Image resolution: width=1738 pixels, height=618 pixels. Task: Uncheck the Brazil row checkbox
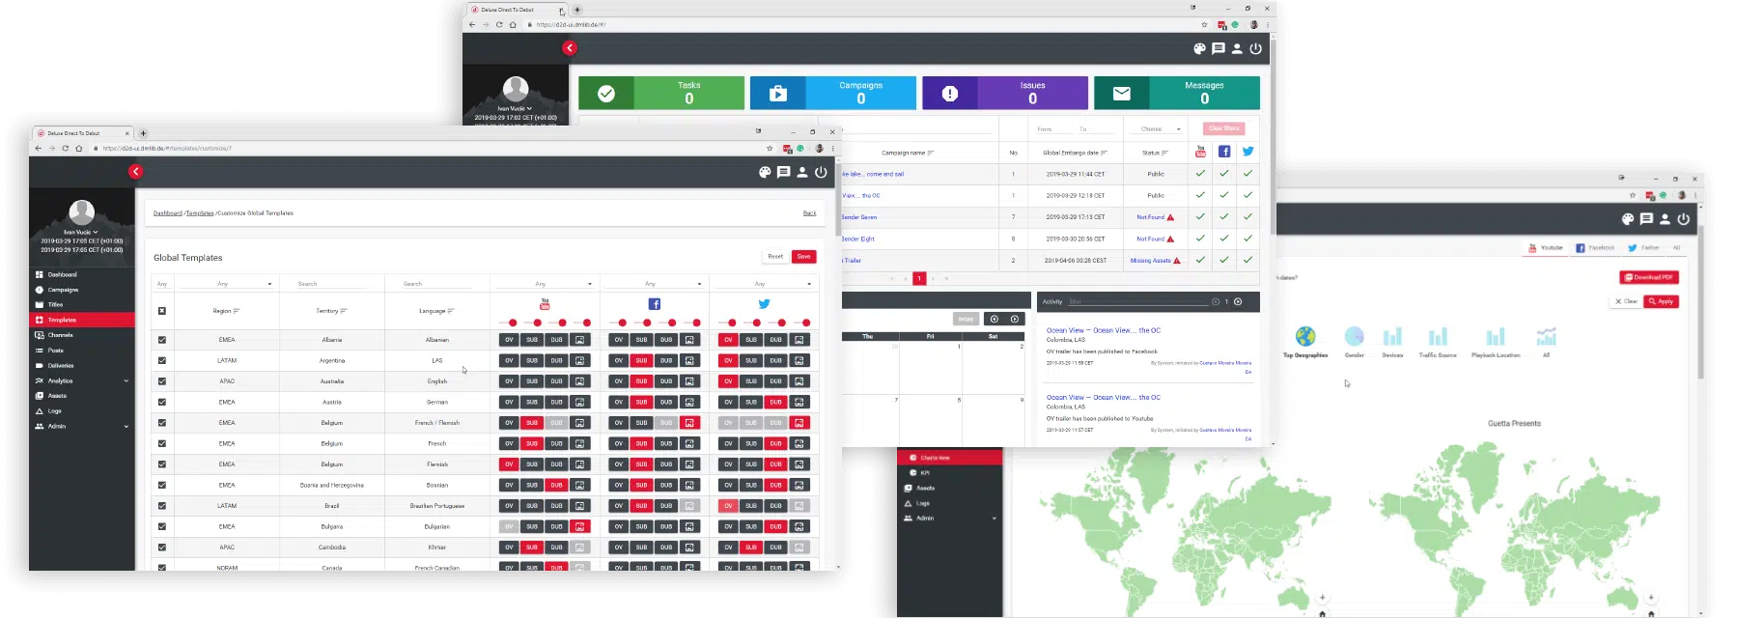(x=162, y=506)
